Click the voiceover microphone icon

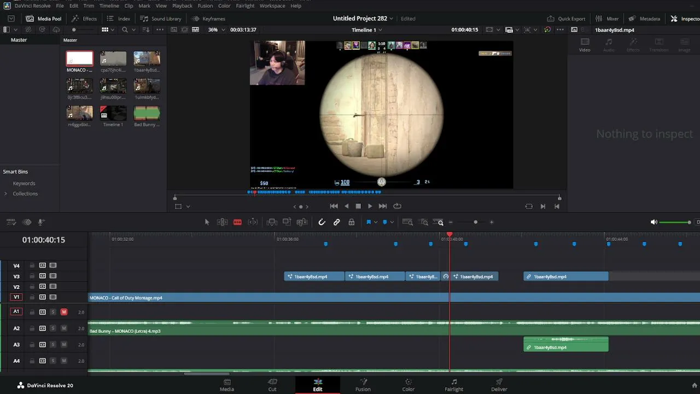tap(41, 222)
